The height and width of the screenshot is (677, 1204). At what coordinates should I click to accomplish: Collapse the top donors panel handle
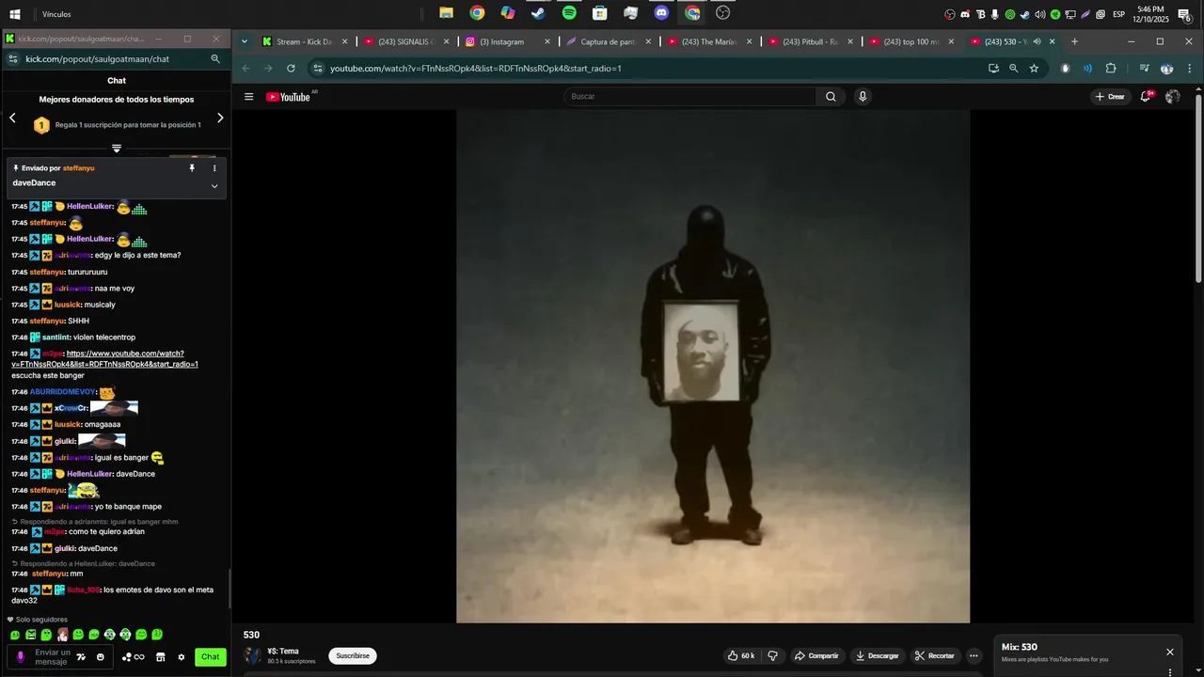click(117, 149)
